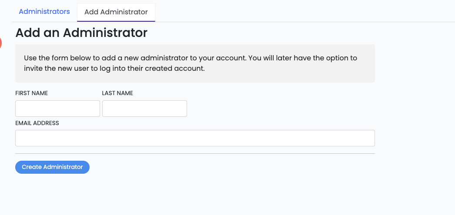Click the 'Add an Administrator' heading
455x215 pixels.
coord(81,33)
